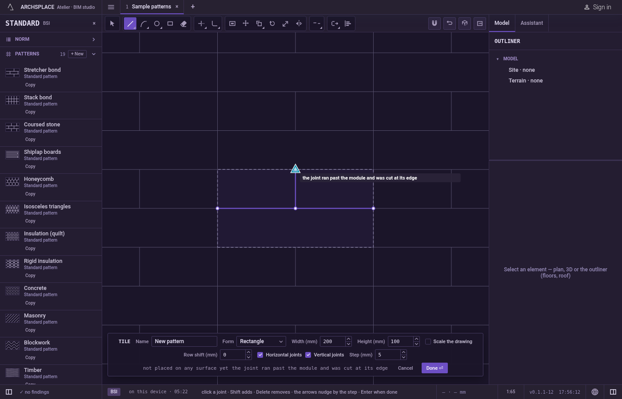
Task: Toggle the magnet snapping icon
Action: tap(435, 23)
